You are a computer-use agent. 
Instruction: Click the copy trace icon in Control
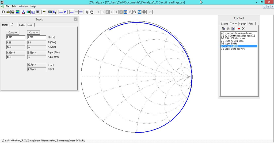223,29
